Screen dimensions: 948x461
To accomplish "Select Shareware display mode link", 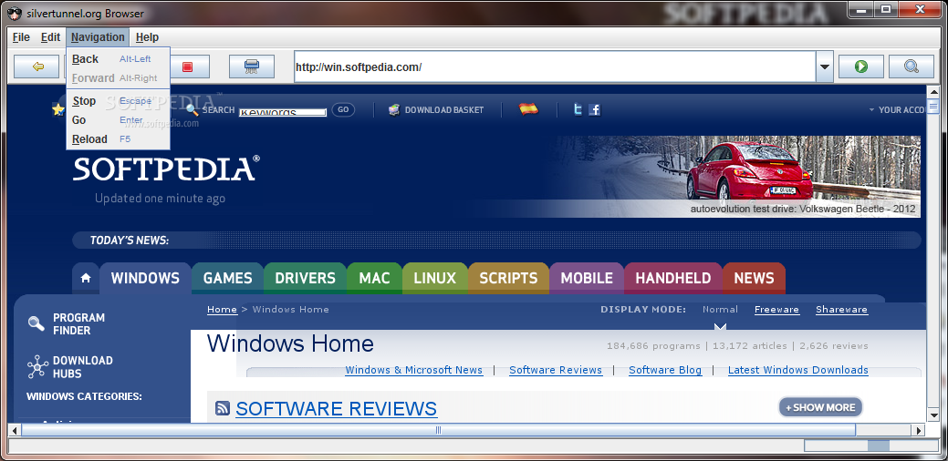I will click(841, 310).
